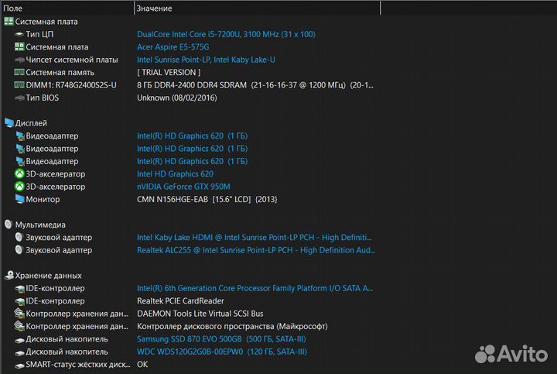Click the Системная память memory icon
This screenshot has height=374, width=557.
point(19,72)
